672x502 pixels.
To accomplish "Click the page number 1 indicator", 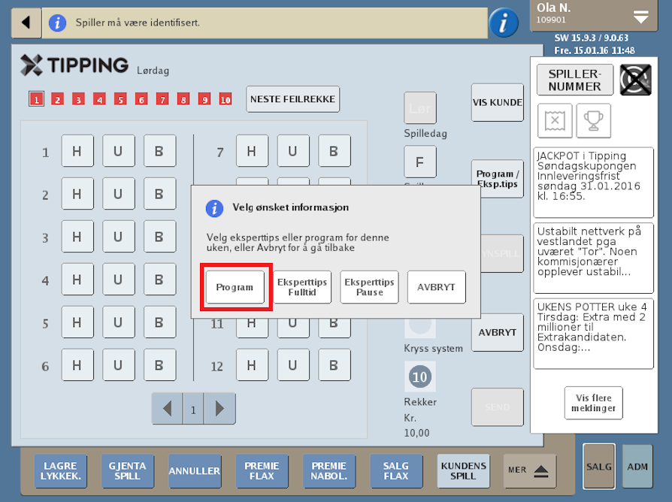I will (193, 409).
